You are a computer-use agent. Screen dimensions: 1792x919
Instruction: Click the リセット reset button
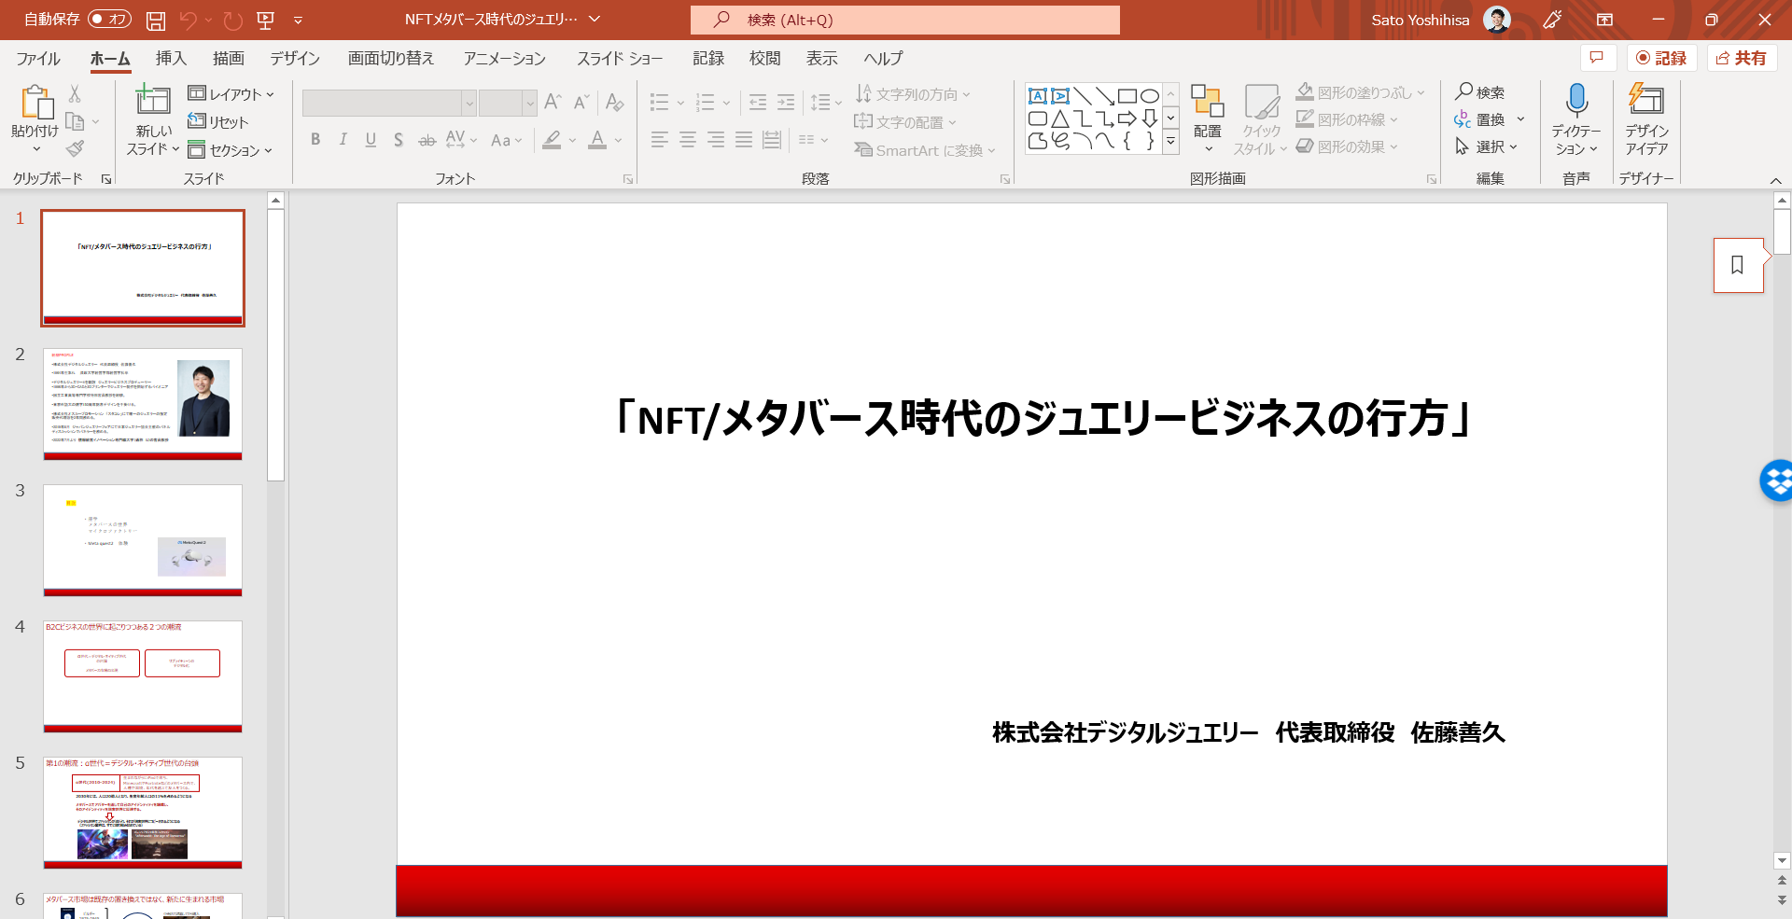218,122
